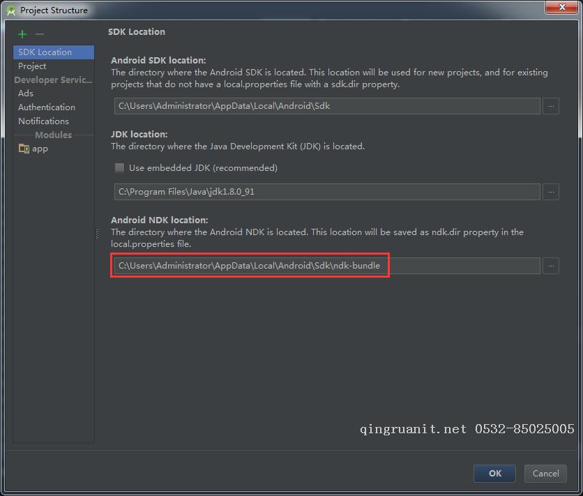Click the 'Developer Servic...' section label

point(53,80)
